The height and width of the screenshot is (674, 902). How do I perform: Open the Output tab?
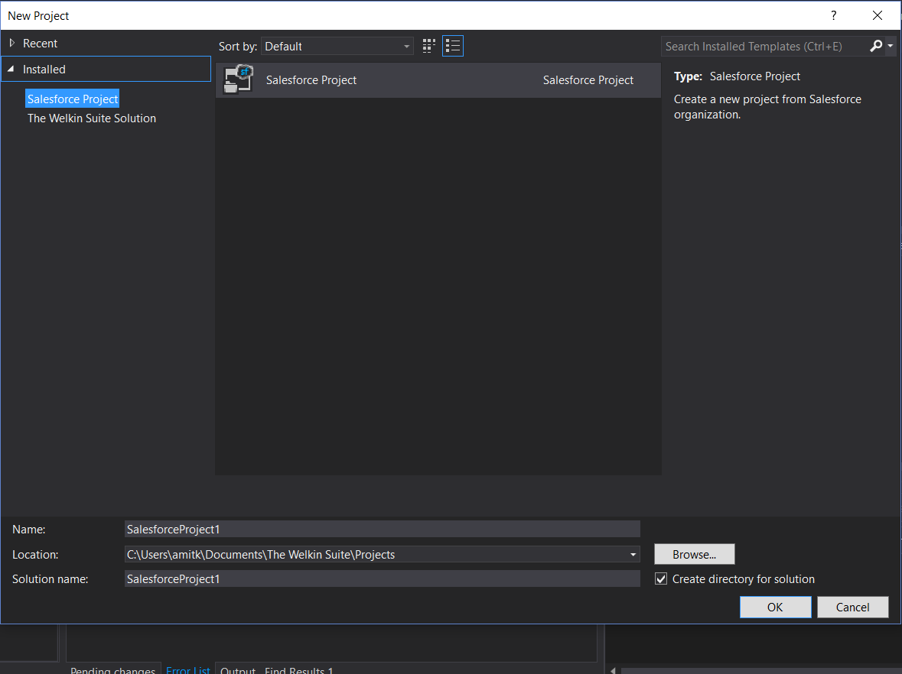coord(238,670)
